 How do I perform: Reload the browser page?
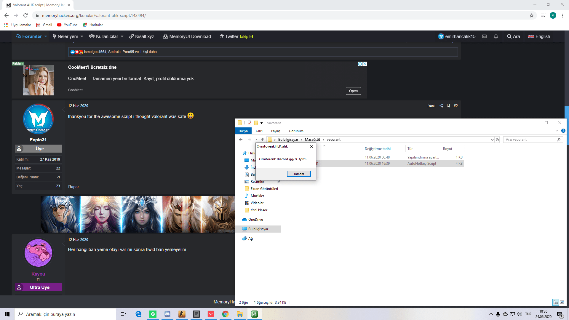pos(25,15)
